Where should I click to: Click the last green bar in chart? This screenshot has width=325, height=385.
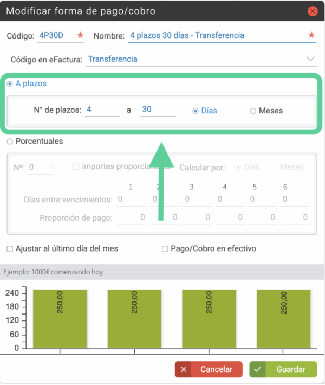[x=284, y=318]
